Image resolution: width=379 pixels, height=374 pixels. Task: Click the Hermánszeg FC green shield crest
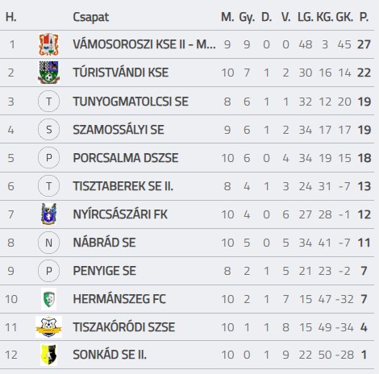[x=48, y=299]
